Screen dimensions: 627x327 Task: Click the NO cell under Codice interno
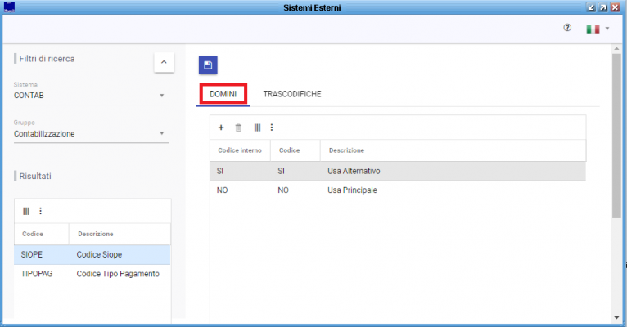tap(222, 190)
